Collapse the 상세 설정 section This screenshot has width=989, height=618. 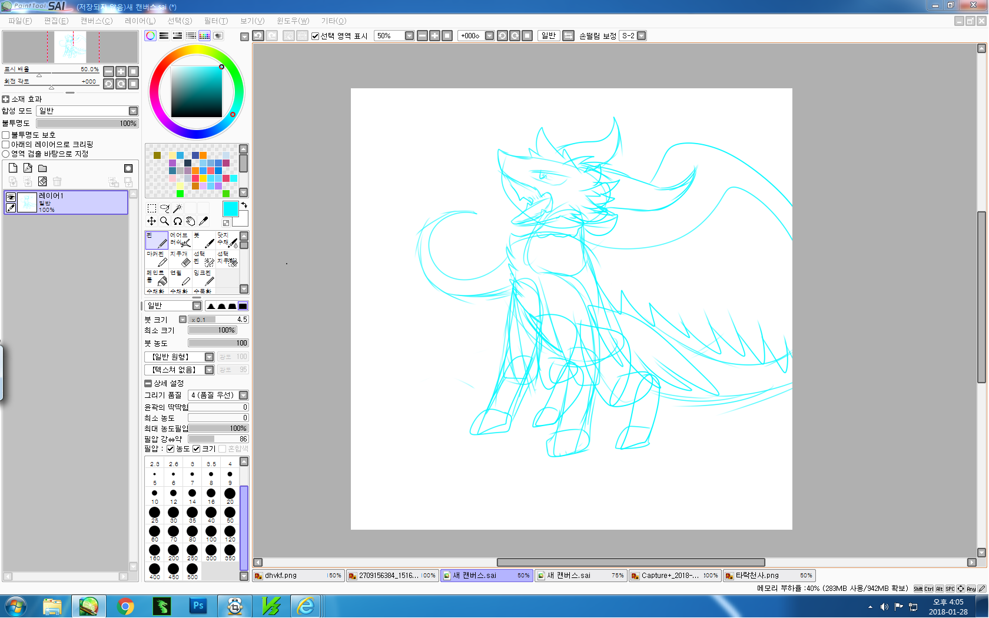(148, 384)
